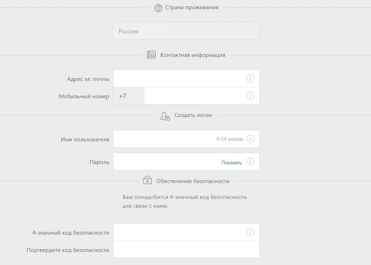
Task: Open info icon in Мобильный номер field
Action: click(x=250, y=95)
